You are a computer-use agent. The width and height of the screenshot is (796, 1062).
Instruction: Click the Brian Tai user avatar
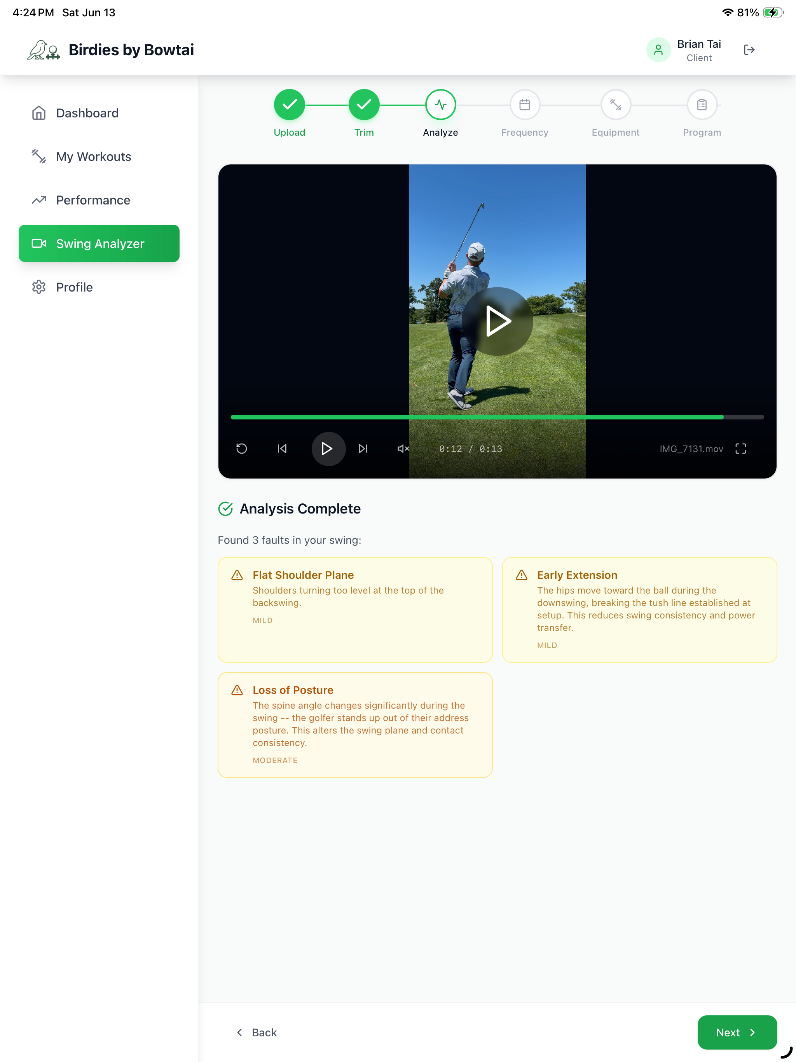(658, 50)
